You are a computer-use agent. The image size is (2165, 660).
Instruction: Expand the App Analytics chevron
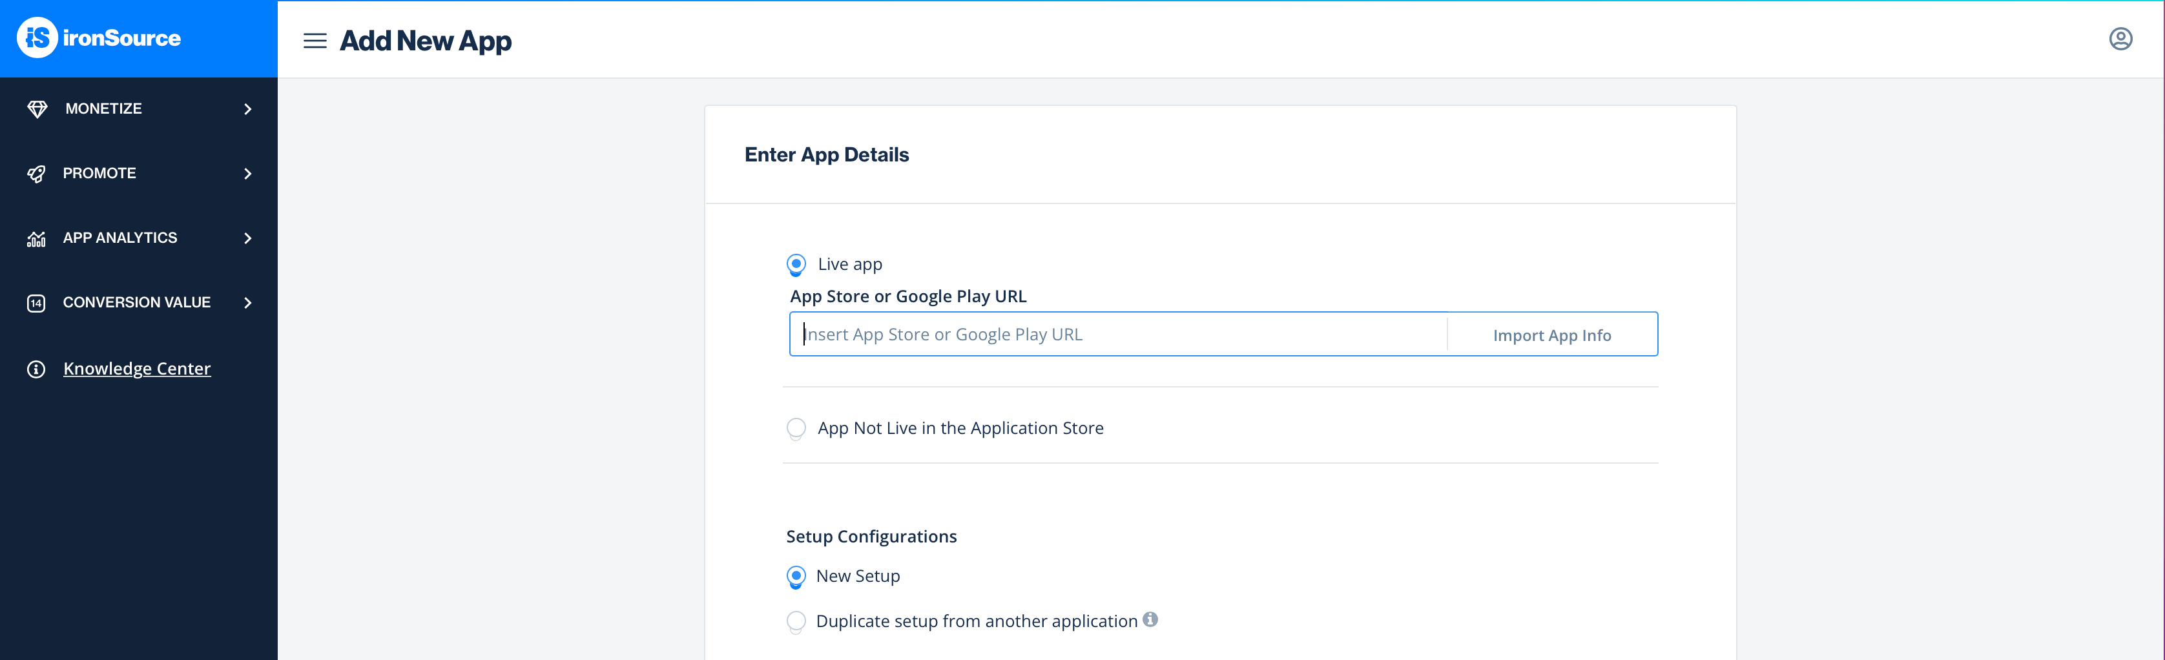click(248, 239)
